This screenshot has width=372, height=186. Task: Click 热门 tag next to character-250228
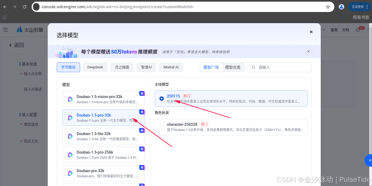pos(204,124)
